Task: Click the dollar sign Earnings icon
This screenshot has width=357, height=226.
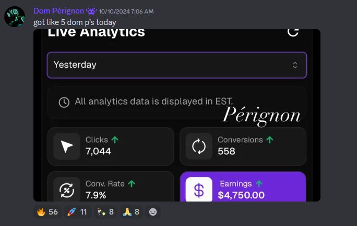Action: (199, 190)
